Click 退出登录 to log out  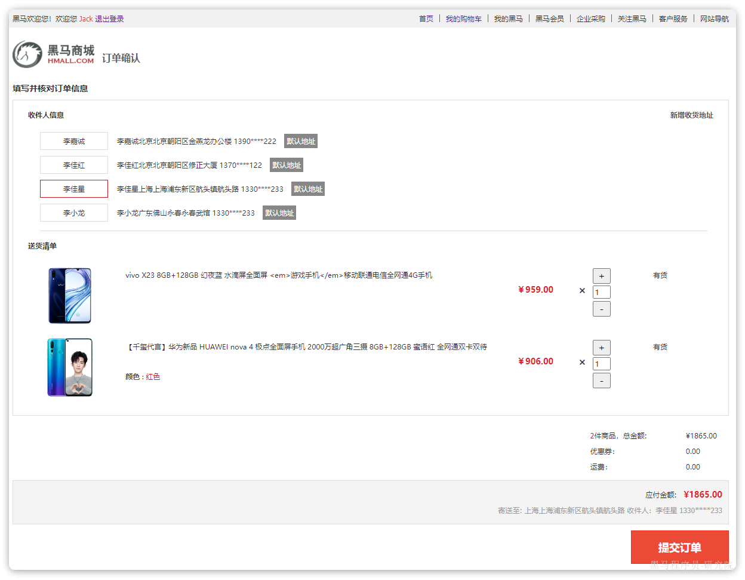[109, 19]
